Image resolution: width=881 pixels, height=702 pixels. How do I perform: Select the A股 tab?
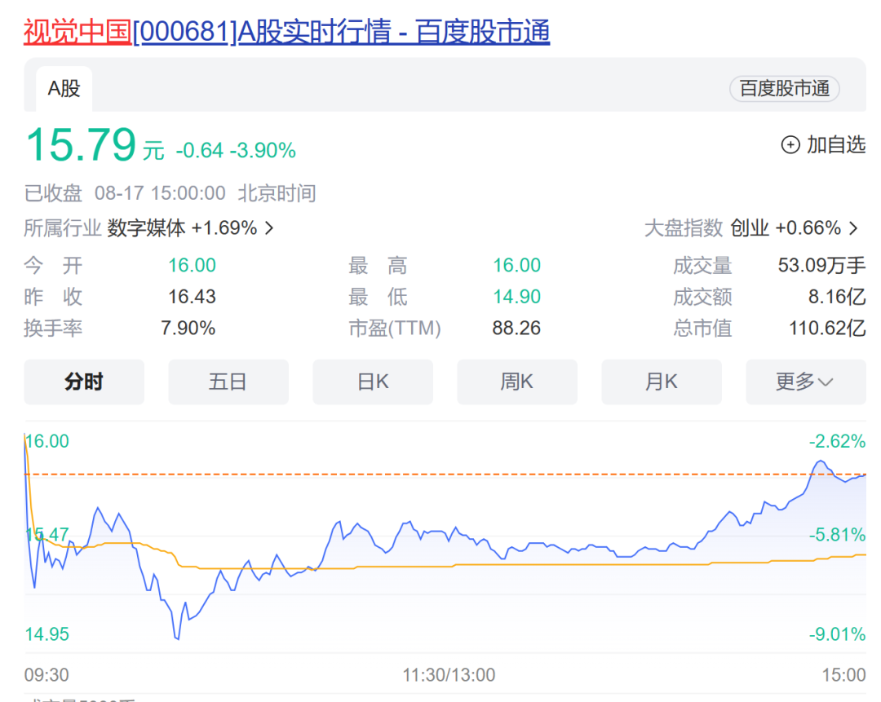(x=64, y=89)
